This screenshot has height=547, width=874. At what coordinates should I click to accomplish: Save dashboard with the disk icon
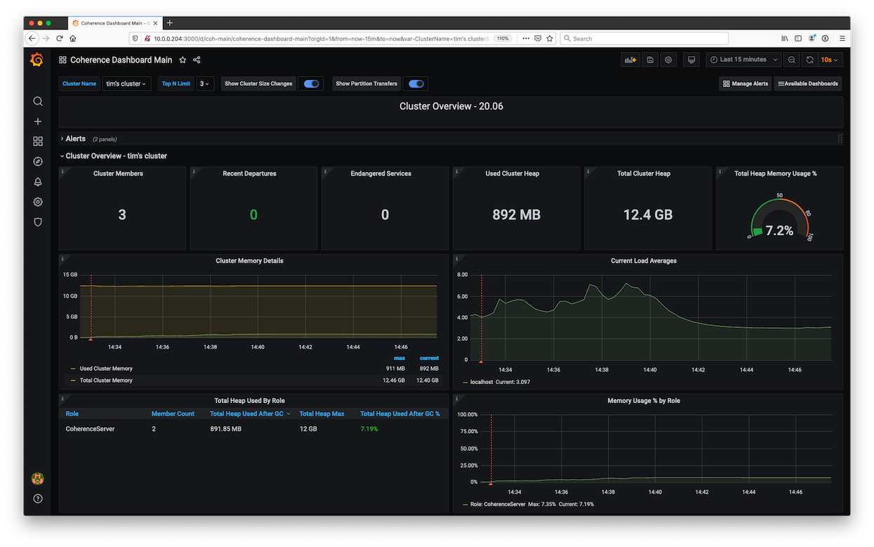coord(650,60)
